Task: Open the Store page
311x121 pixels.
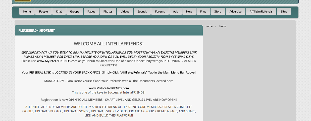Action: [x=218, y=11]
